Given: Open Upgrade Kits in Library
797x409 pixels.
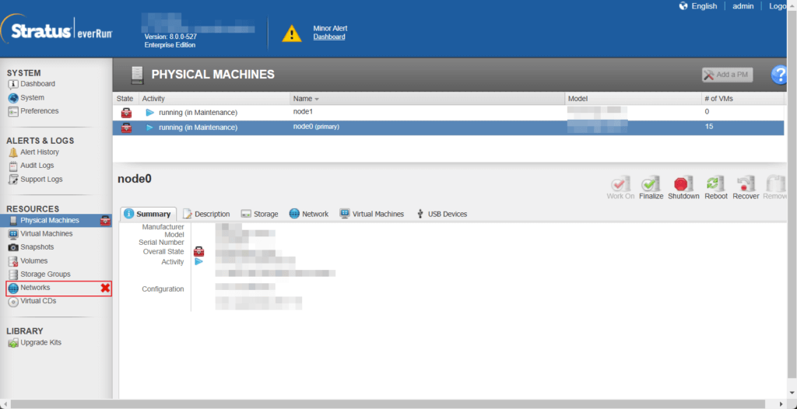Looking at the screenshot, I should coord(34,342).
